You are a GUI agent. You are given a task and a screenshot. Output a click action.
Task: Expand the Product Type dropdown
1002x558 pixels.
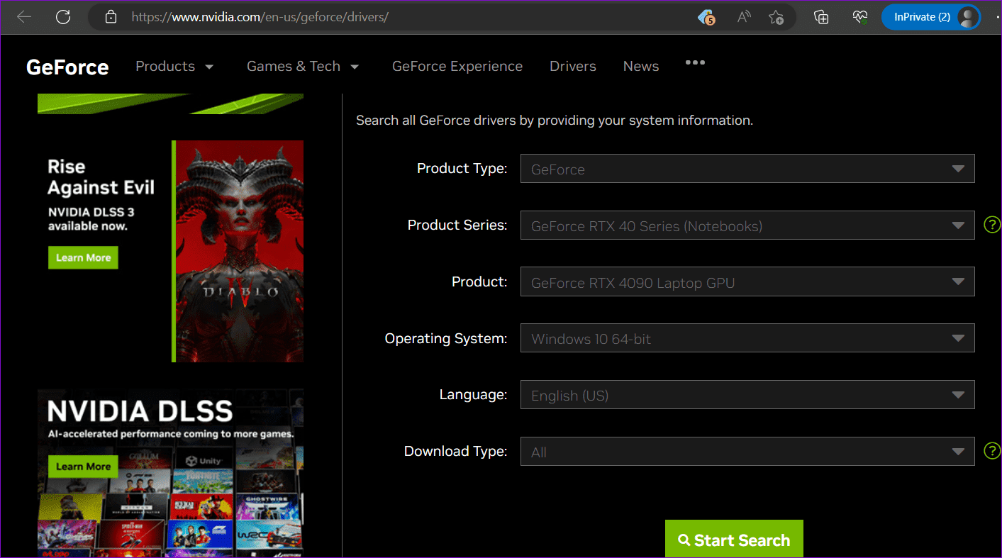(747, 169)
